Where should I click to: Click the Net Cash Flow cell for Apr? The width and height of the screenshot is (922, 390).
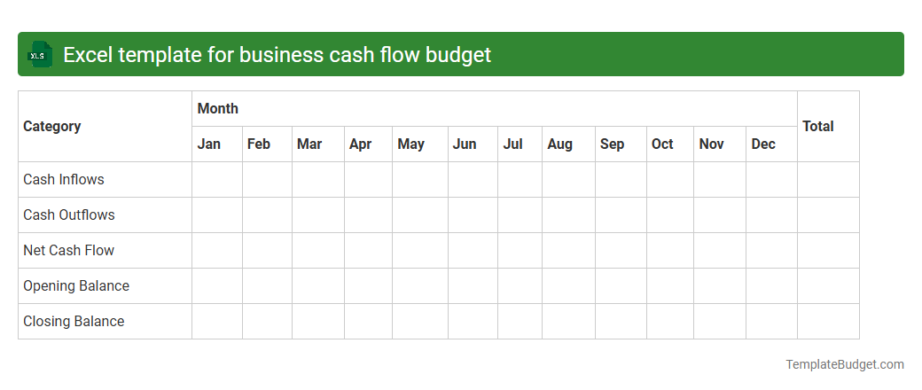pyautogui.click(x=368, y=251)
